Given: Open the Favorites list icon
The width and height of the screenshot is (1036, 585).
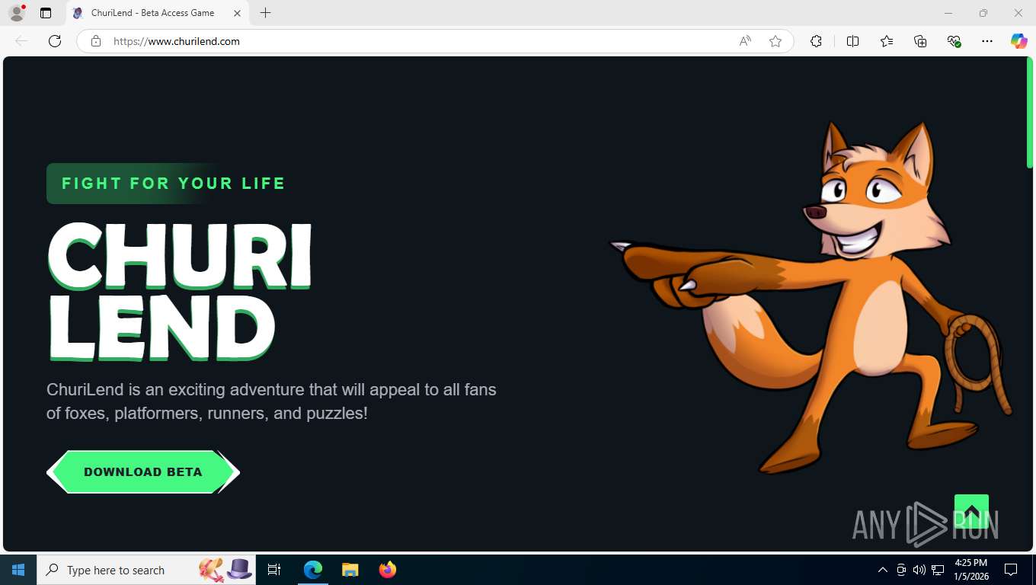Looking at the screenshot, I should point(887,41).
